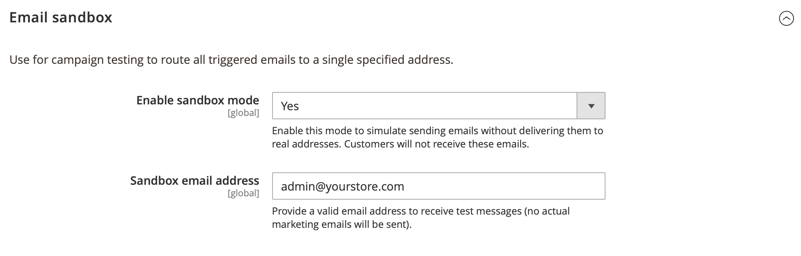Click the [global] scope indicator under Enable sandbox mode
The image size is (801, 256).
tap(244, 112)
